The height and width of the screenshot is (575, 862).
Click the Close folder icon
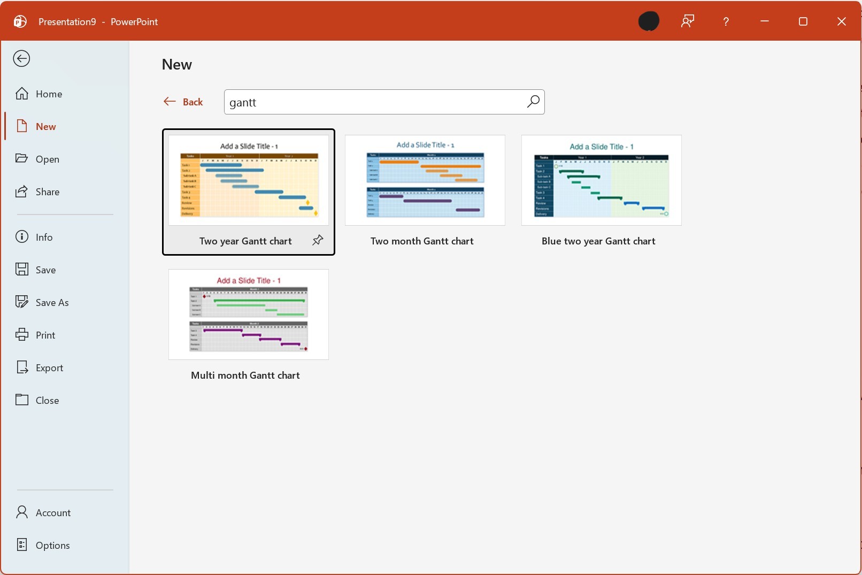pyautogui.click(x=22, y=400)
